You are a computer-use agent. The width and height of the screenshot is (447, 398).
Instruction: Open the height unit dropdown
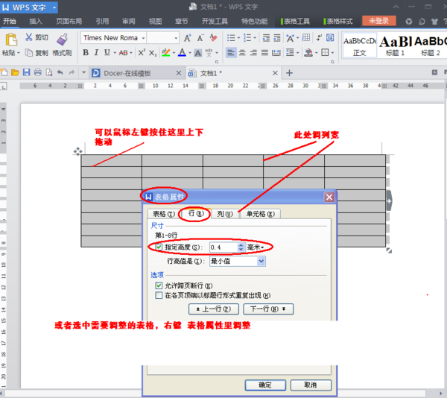[x=262, y=247]
